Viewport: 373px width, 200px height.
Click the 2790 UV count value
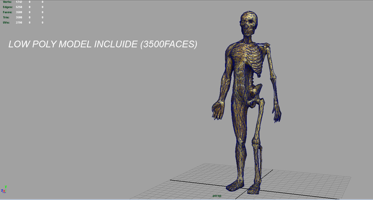pos(19,23)
